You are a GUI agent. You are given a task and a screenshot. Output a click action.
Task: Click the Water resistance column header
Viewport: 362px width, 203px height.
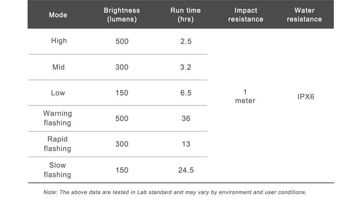click(304, 15)
